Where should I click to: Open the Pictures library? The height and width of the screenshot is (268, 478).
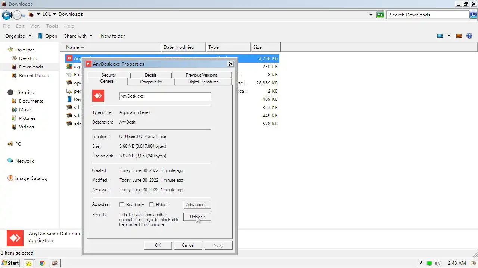point(27,118)
